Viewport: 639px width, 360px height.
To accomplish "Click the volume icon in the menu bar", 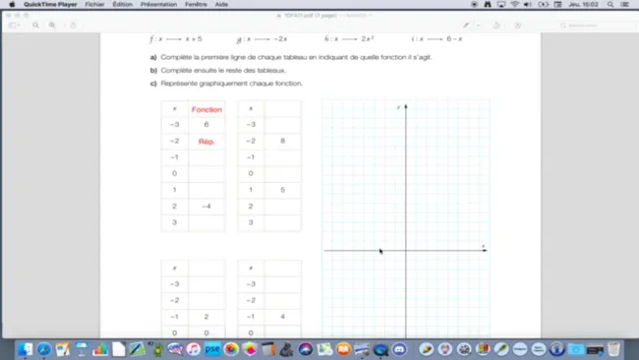I will [x=528, y=5].
